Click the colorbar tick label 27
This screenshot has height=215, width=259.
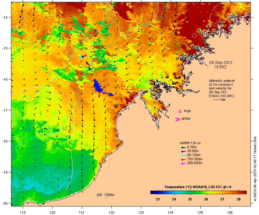222,199
